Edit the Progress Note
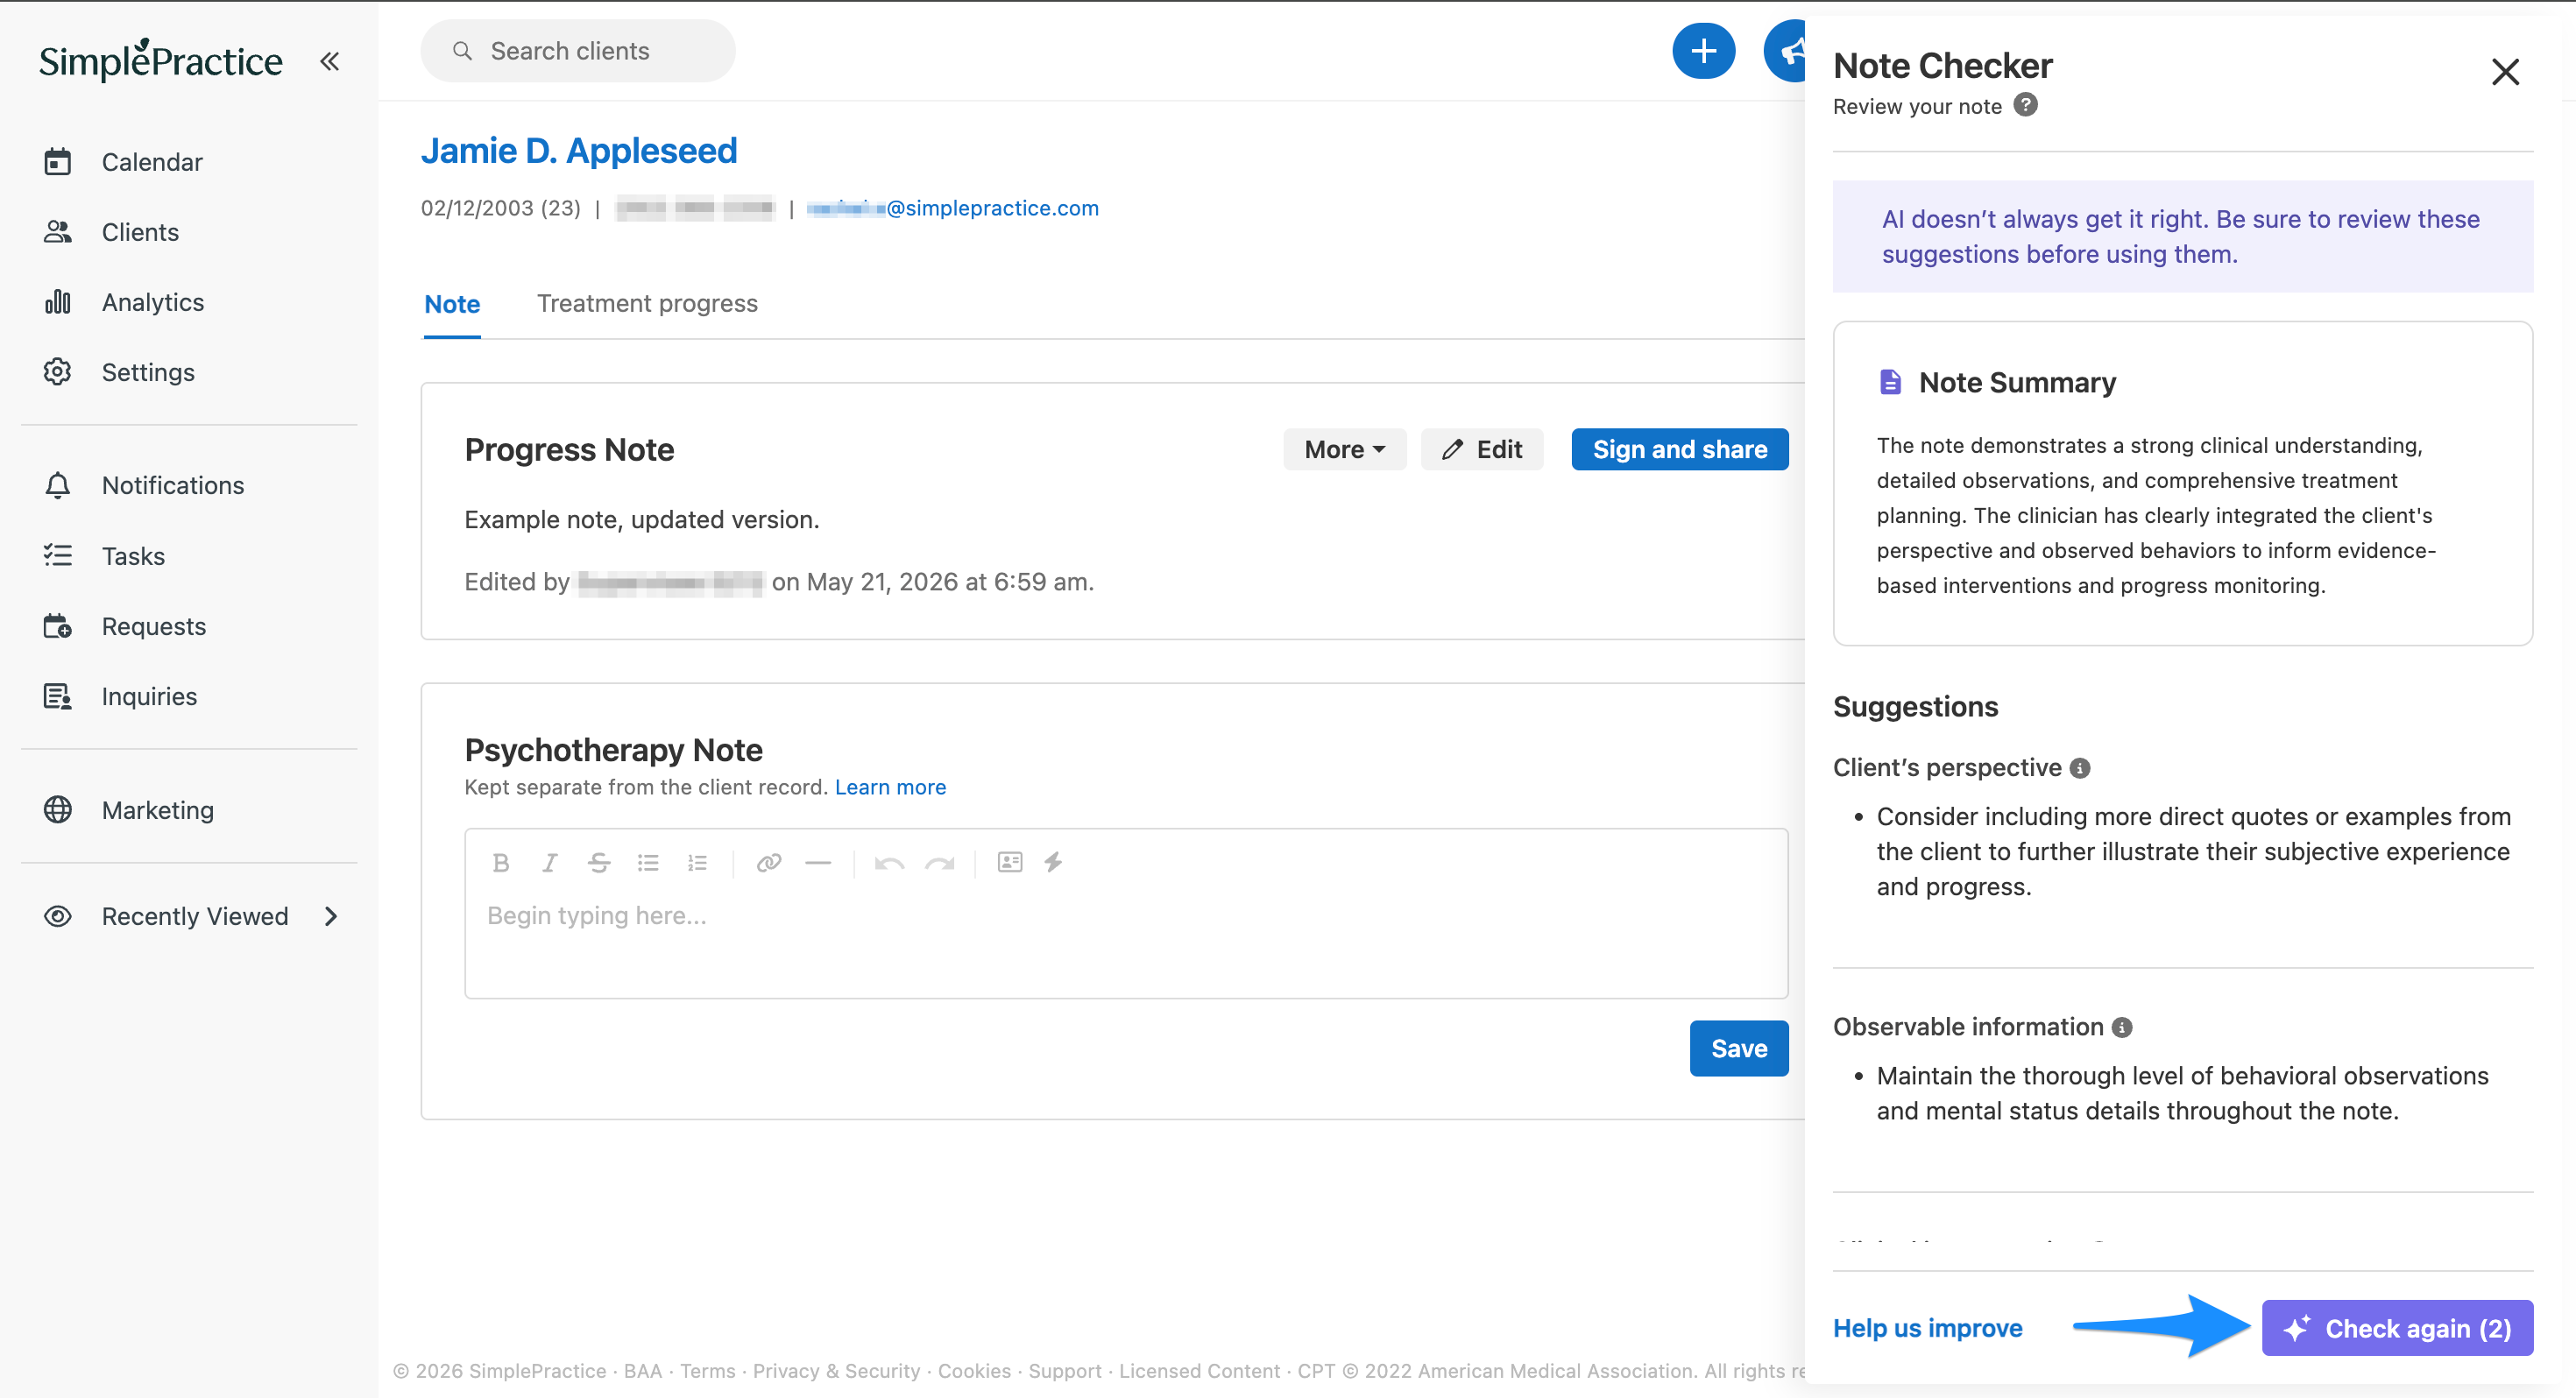 1482,449
